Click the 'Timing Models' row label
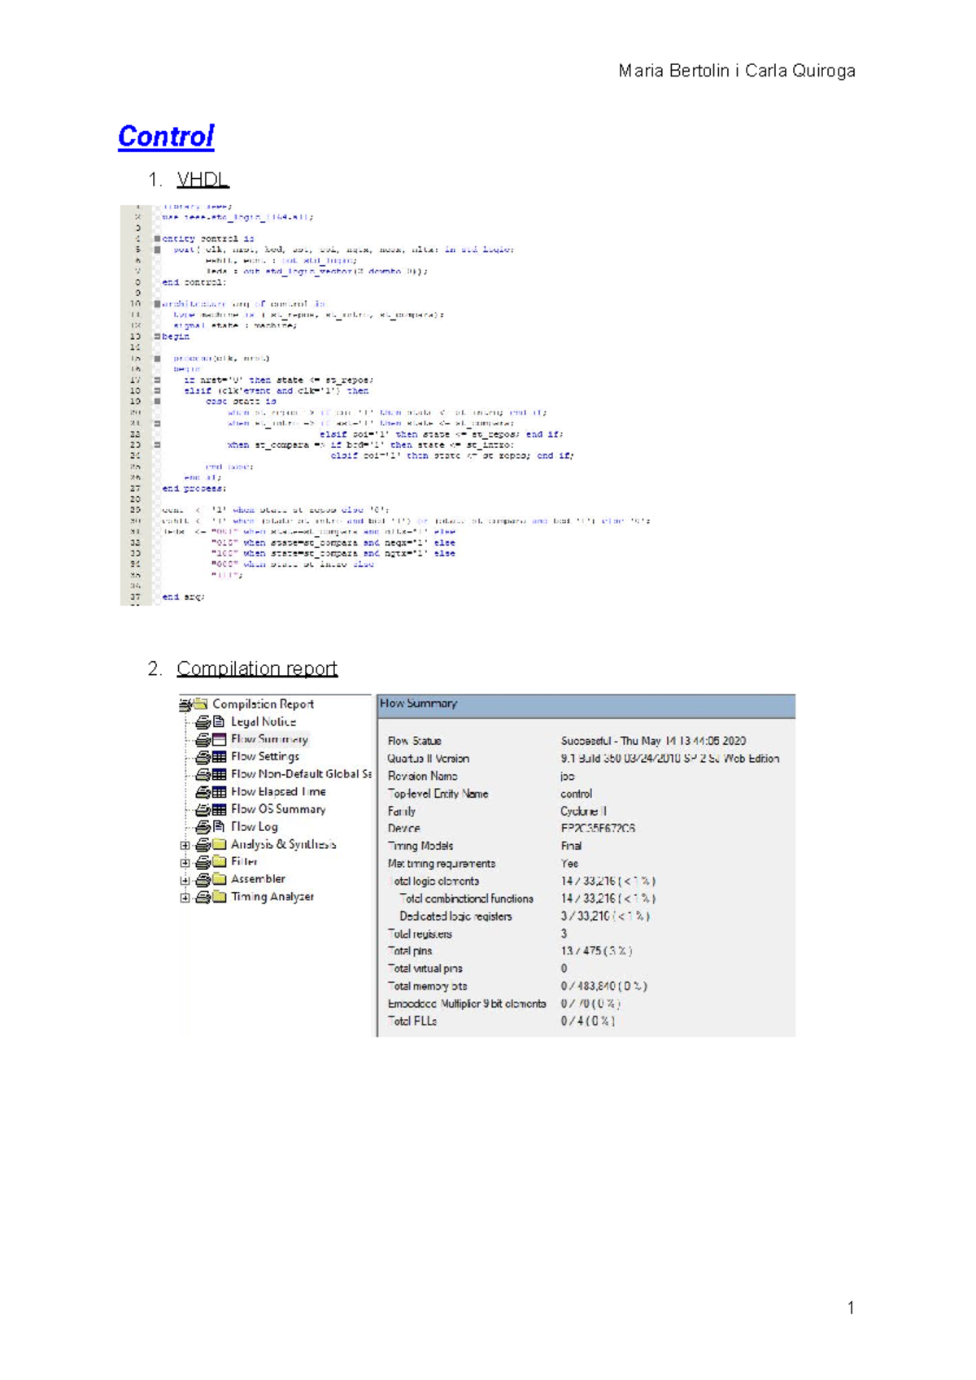The image size is (976, 1380). click(x=420, y=846)
